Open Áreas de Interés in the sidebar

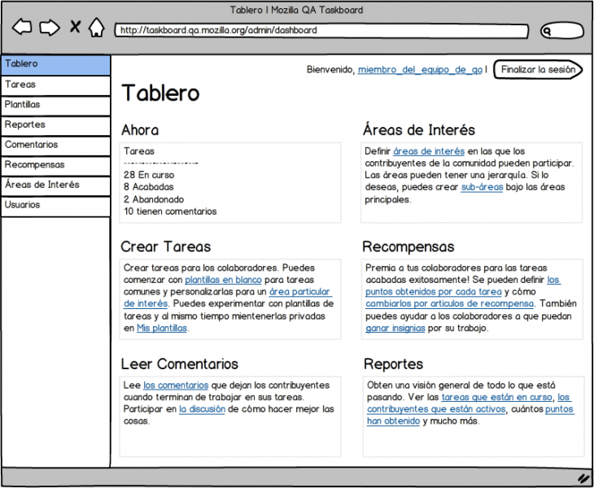pyautogui.click(x=55, y=186)
